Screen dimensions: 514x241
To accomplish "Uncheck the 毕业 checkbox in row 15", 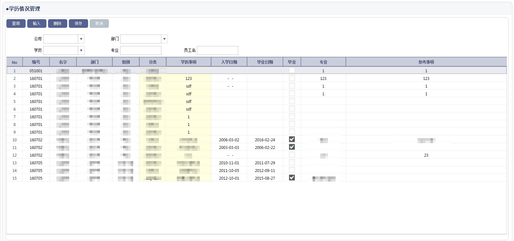I will pyautogui.click(x=292, y=178).
